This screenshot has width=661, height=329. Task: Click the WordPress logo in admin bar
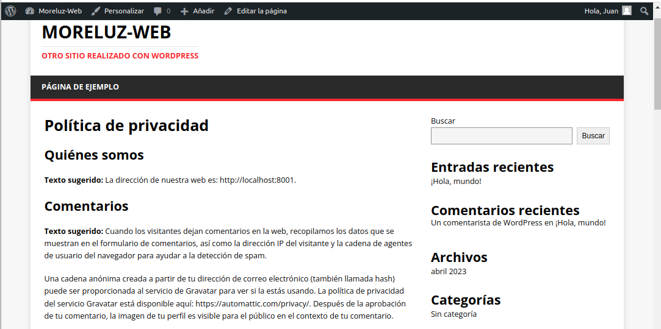point(10,11)
